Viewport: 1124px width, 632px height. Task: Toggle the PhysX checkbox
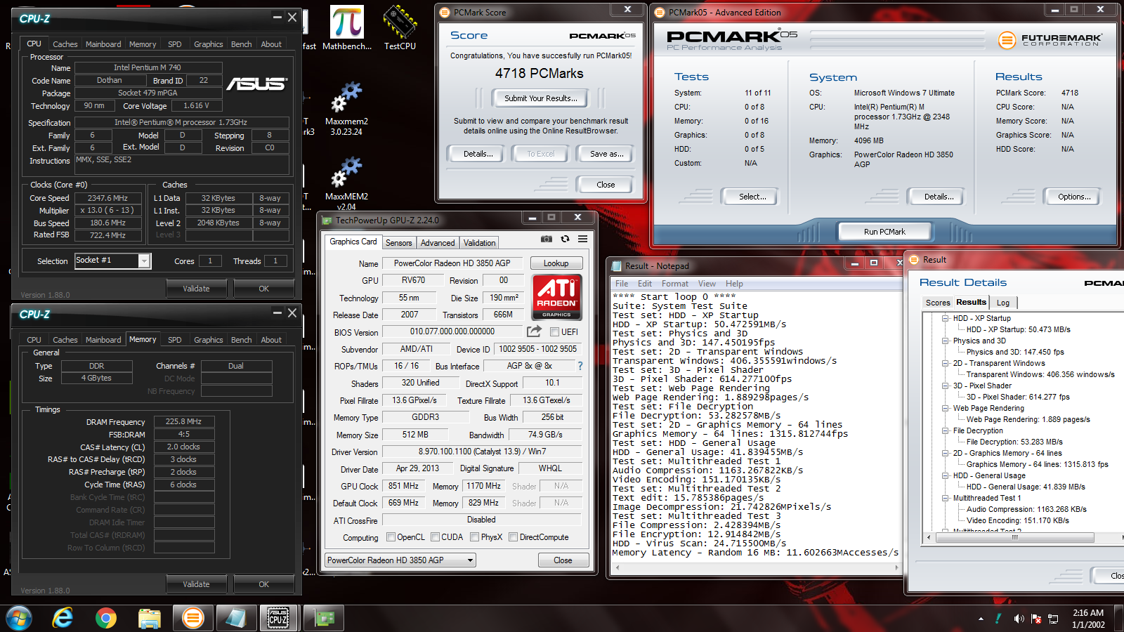(x=475, y=537)
